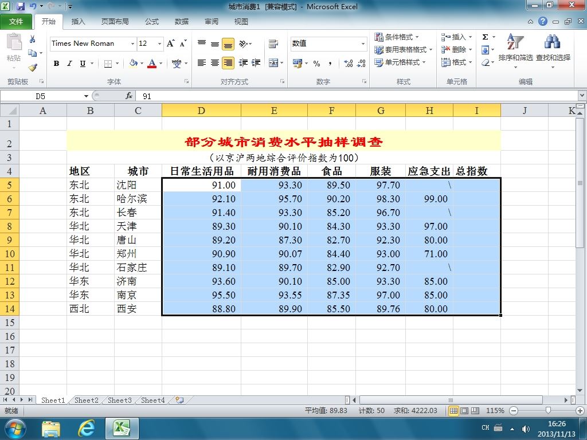Toggle align text right
587x440 pixels.
coord(228,63)
